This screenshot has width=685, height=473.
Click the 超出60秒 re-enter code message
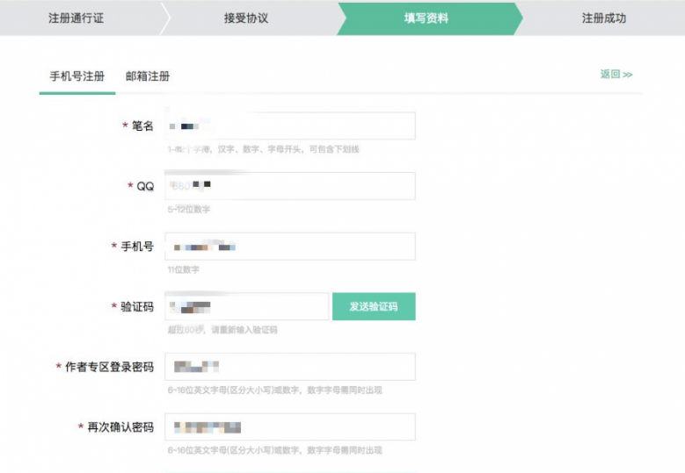[222, 330]
